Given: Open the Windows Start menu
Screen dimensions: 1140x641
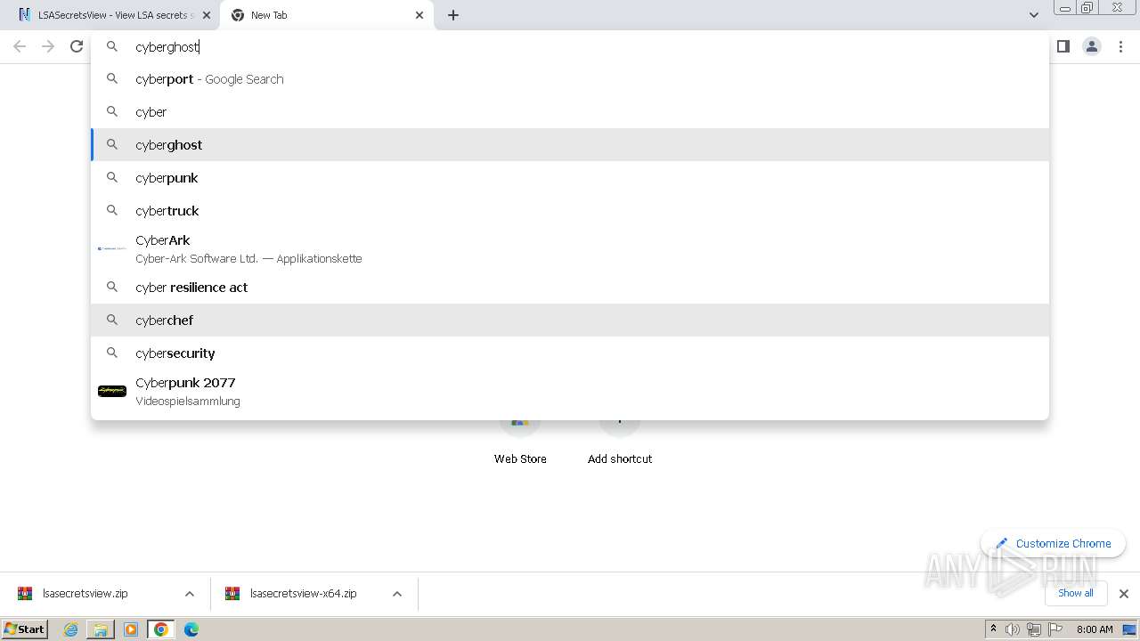Looking at the screenshot, I should (x=25, y=629).
